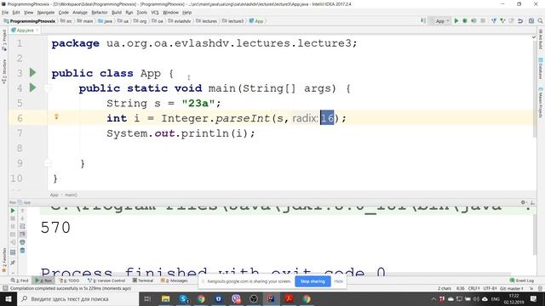545x306 pixels.
Task: Click lecture3 folder in the navigation bar
Action: click(233, 21)
